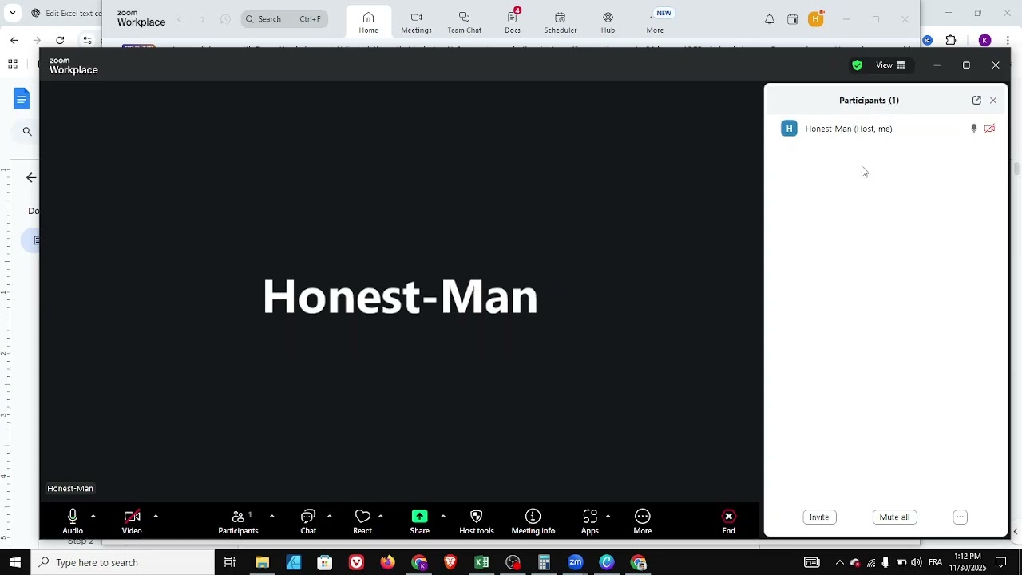Click the FRA language indicator
The width and height of the screenshot is (1022, 575).
click(936, 562)
